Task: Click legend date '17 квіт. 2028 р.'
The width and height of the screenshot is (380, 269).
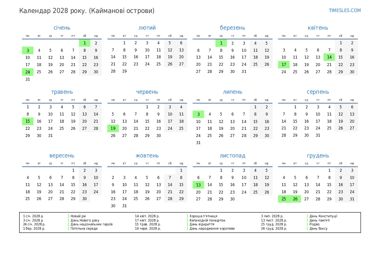Action: pos(147,221)
